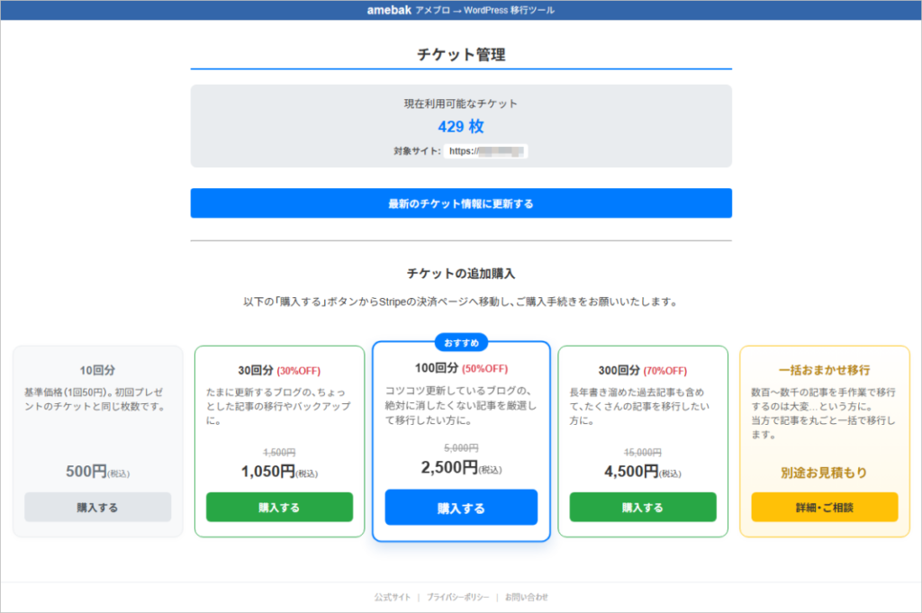Click the おすすめ badge
922x613 pixels.
point(461,342)
